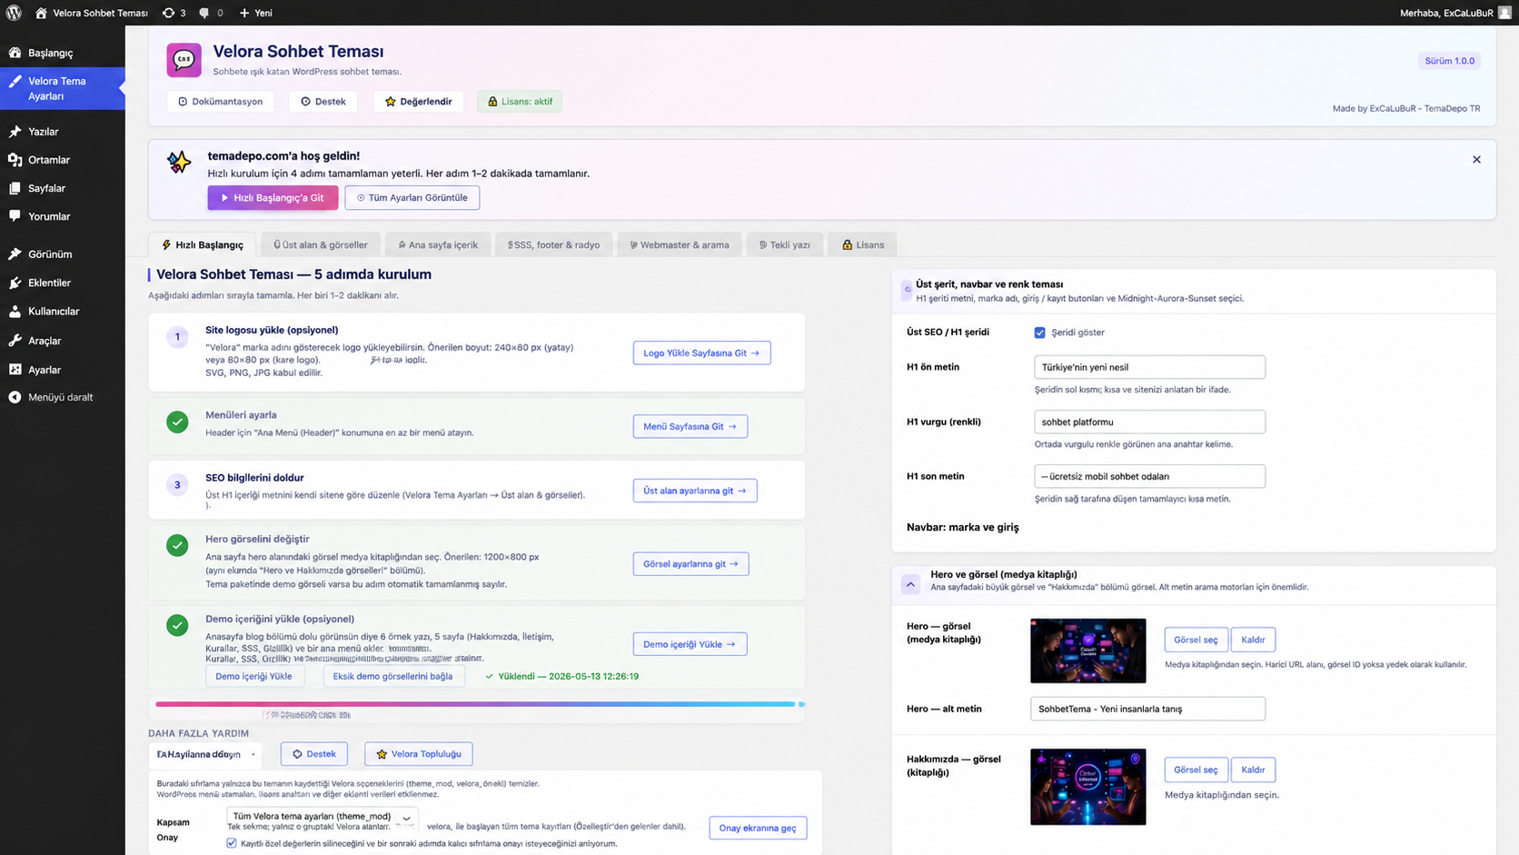Viewport: 1519px width, 855px height.
Task: Switch to Webmaster & arama tab
Action: point(680,245)
